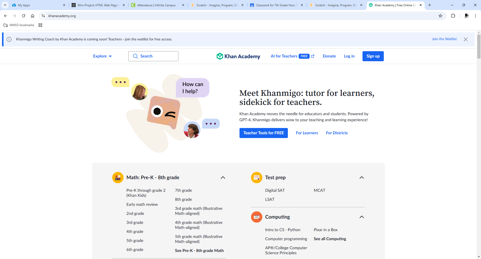The image size is (481, 259).
Task: Open a new browser tab
Action: coord(430,5)
